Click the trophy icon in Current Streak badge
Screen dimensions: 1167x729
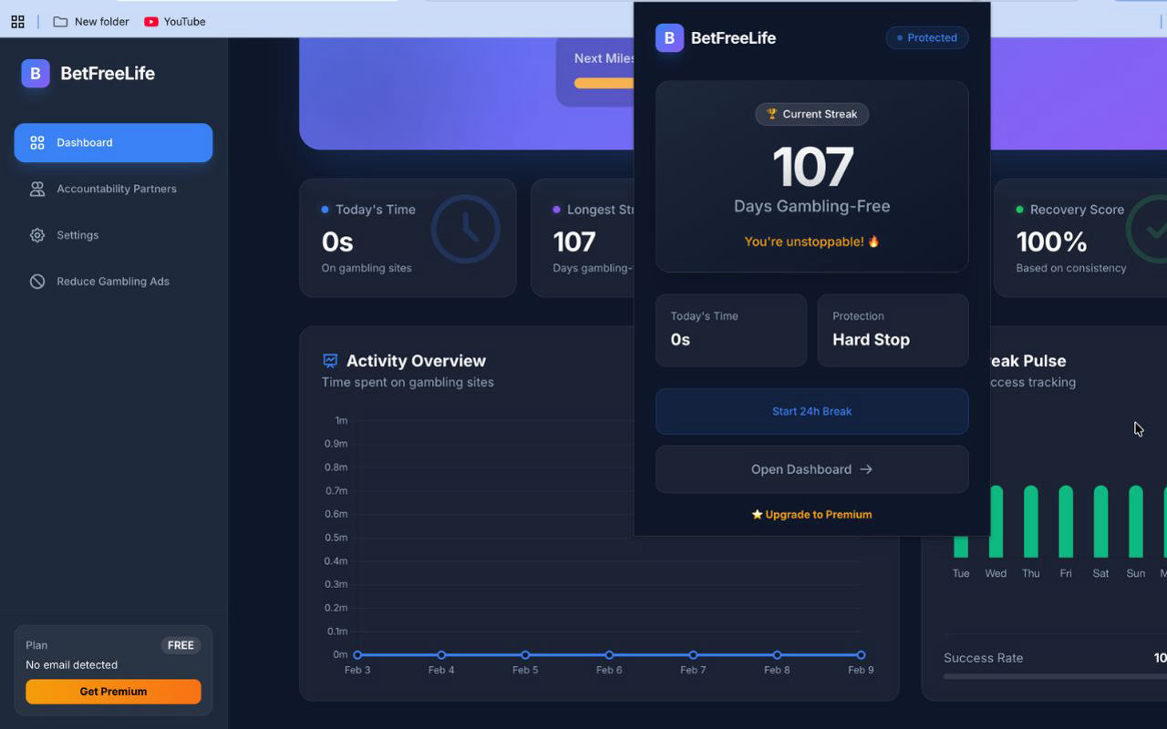coord(772,114)
